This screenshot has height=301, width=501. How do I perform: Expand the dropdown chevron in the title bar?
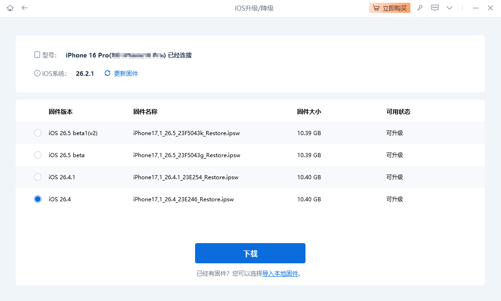point(449,8)
